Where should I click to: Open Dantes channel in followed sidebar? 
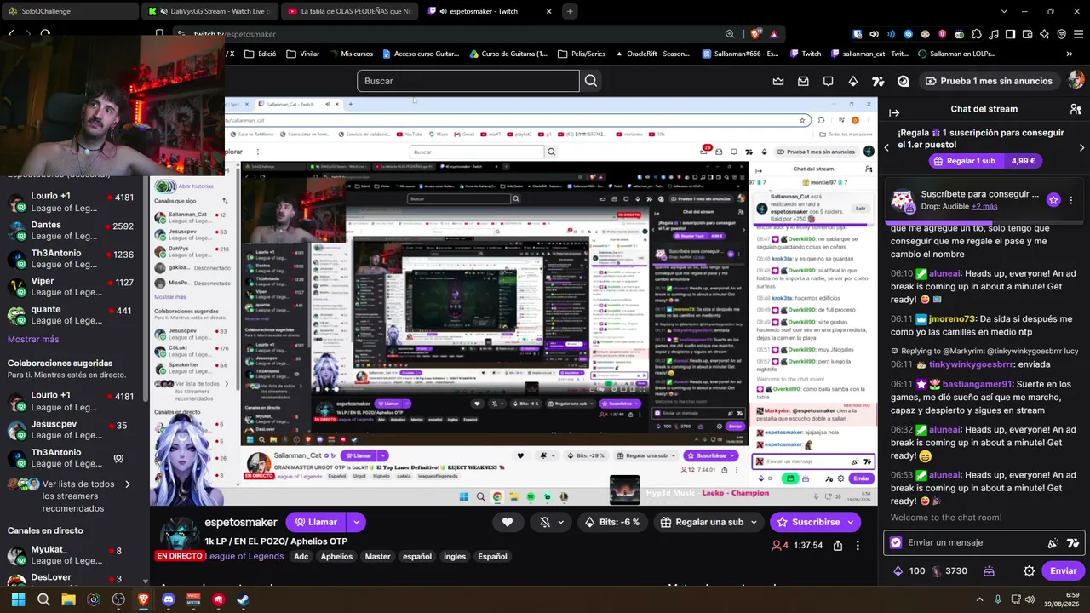71,230
